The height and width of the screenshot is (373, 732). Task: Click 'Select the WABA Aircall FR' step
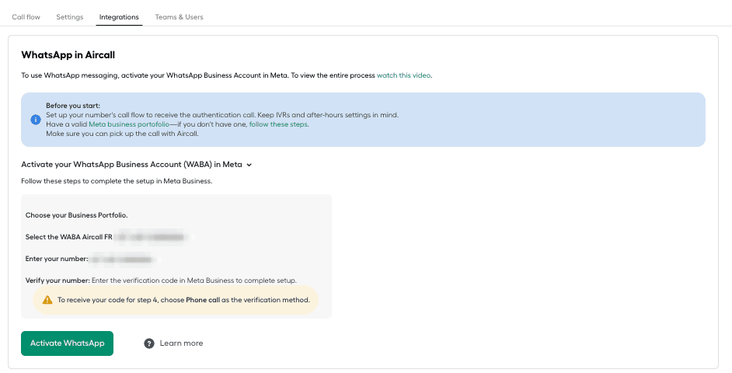click(x=68, y=237)
